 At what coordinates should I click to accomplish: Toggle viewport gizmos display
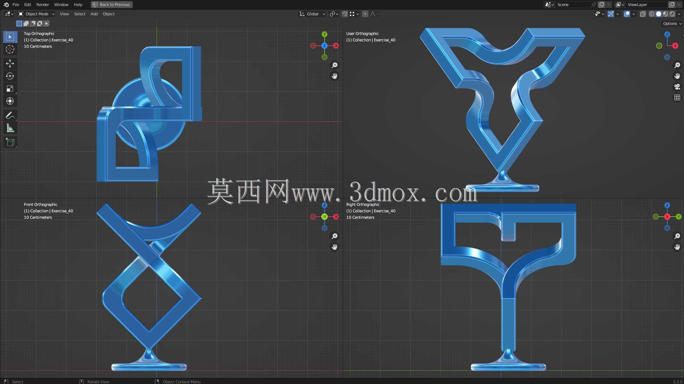611,14
